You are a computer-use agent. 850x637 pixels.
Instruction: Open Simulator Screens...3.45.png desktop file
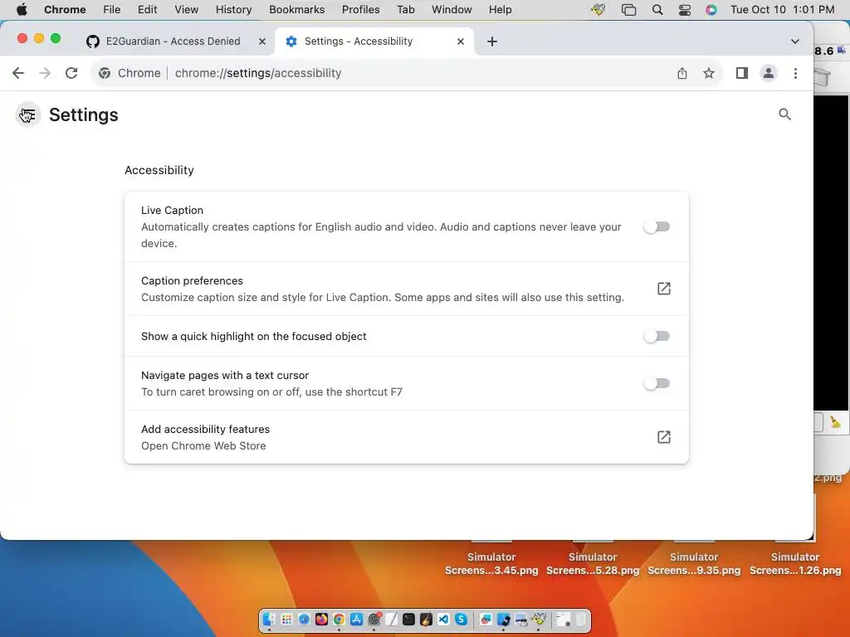[x=491, y=563]
